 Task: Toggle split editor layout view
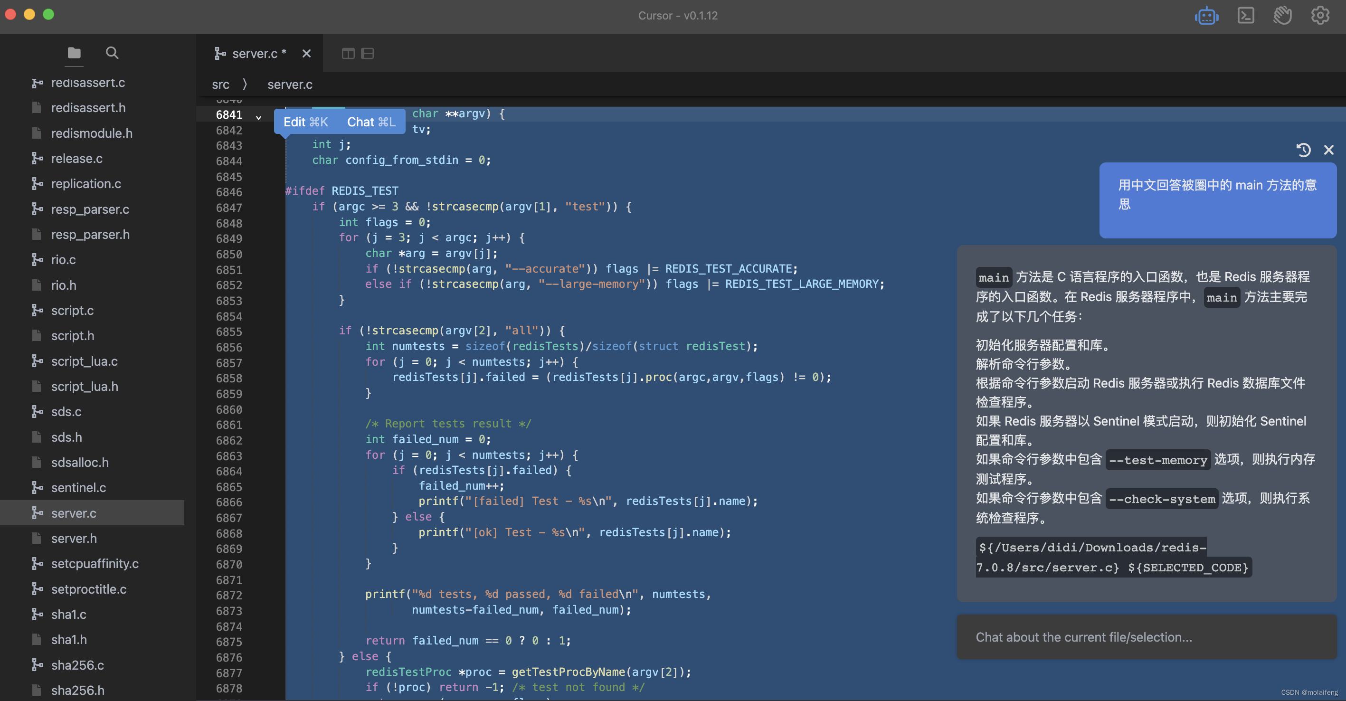pos(348,54)
